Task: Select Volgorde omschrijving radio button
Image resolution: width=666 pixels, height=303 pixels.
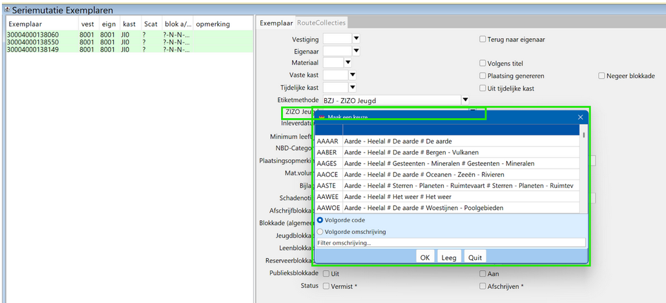Action: (x=320, y=231)
